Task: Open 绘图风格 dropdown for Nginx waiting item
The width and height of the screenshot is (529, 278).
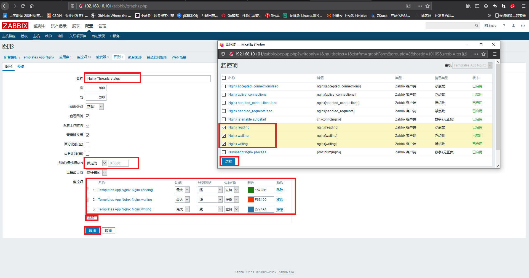Action: coord(210,200)
